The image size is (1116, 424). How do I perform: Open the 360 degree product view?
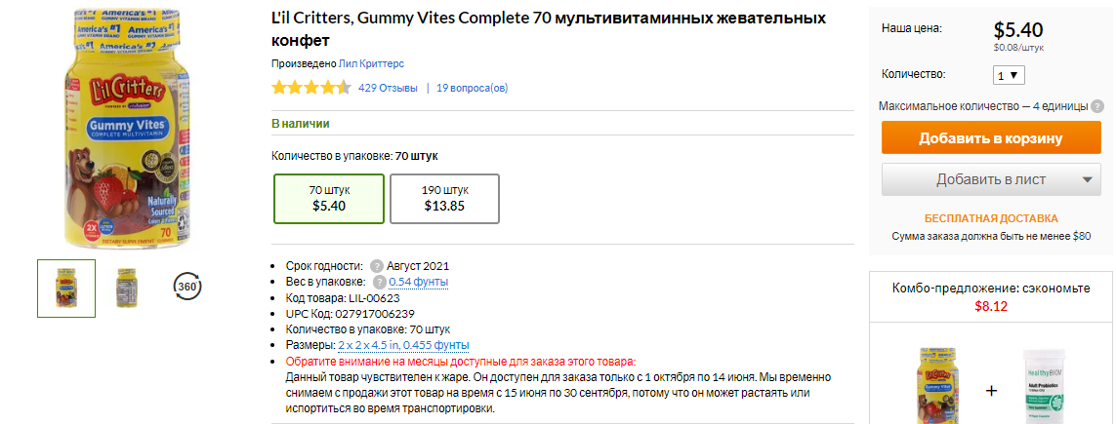pyautogui.click(x=187, y=288)
